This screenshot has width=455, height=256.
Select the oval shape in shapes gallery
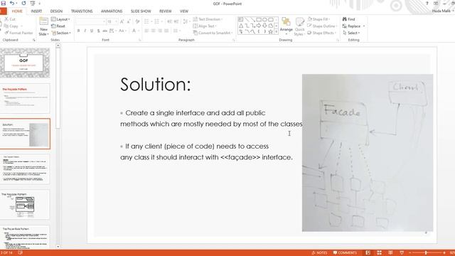(264, 20)
